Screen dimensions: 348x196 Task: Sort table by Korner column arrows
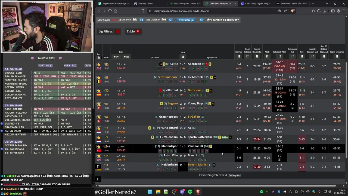[x=239, y=56]
